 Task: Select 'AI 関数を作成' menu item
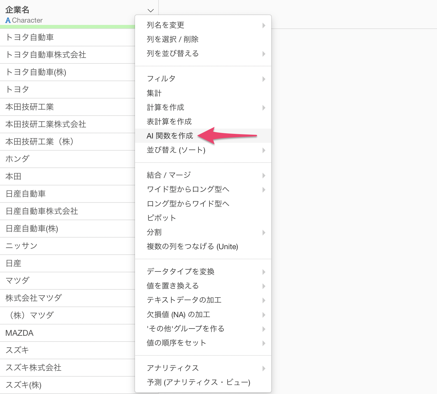170,136
